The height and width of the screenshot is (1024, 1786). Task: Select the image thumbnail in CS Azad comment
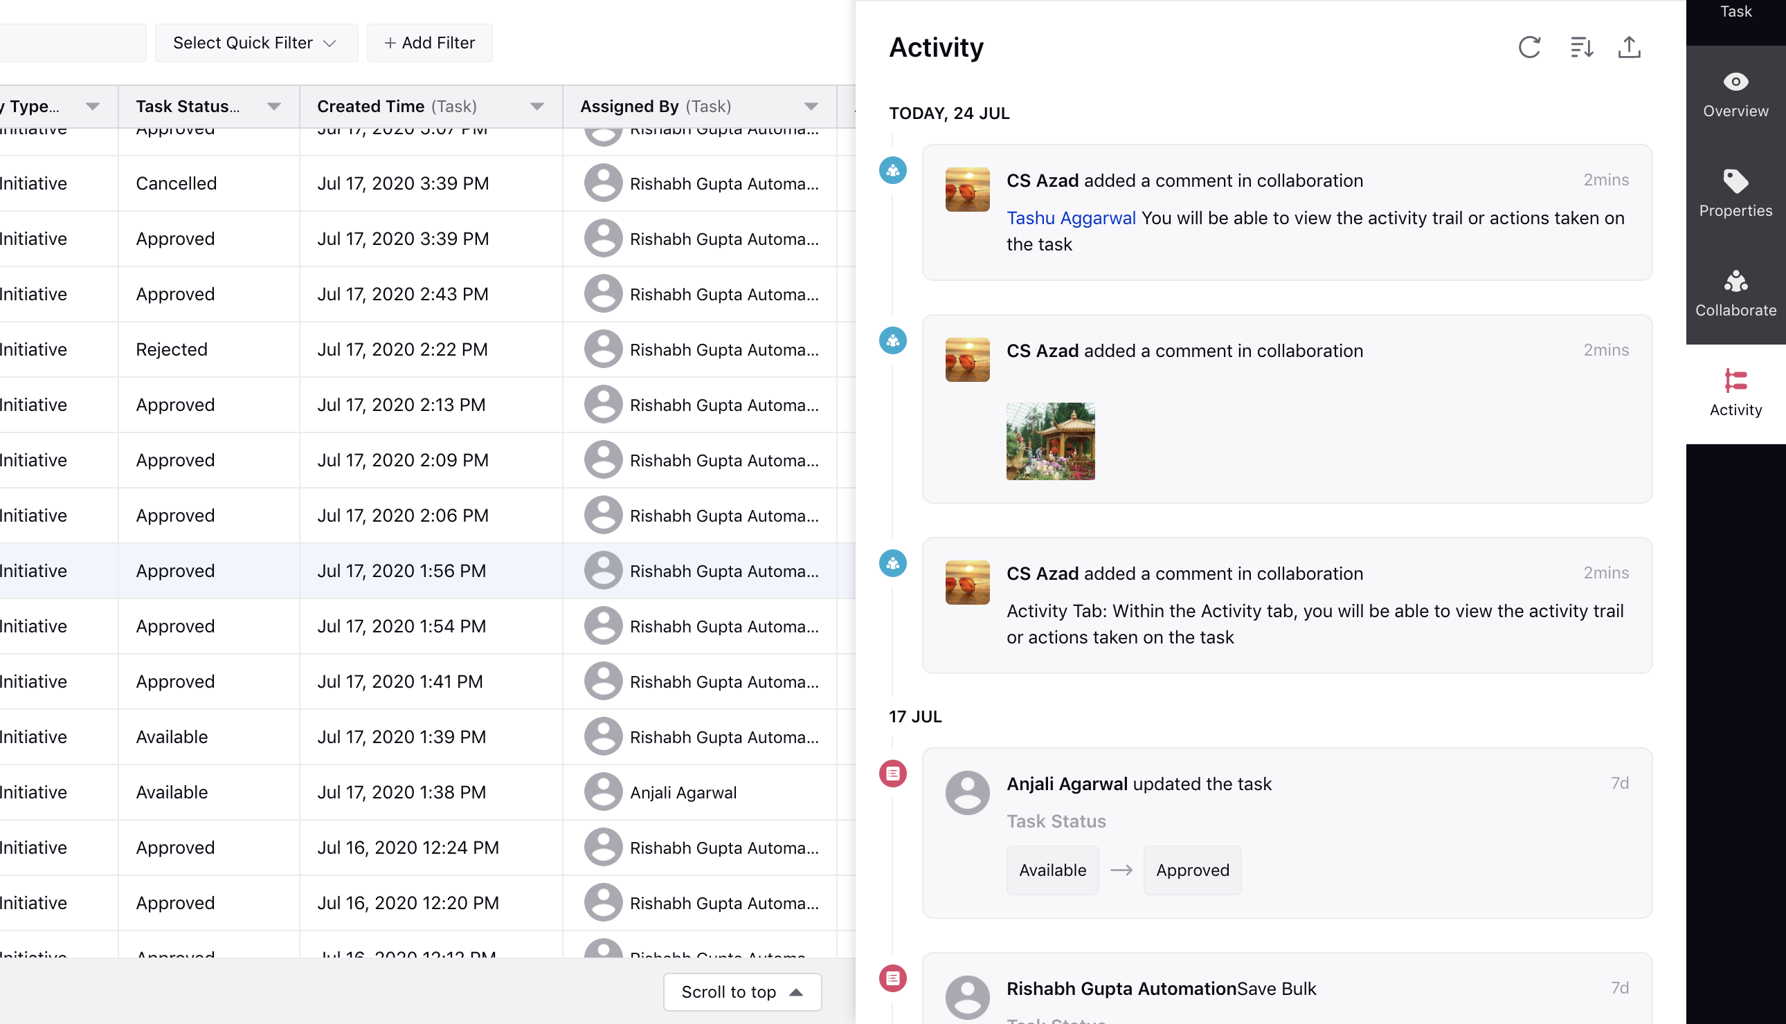point(1052,439)
